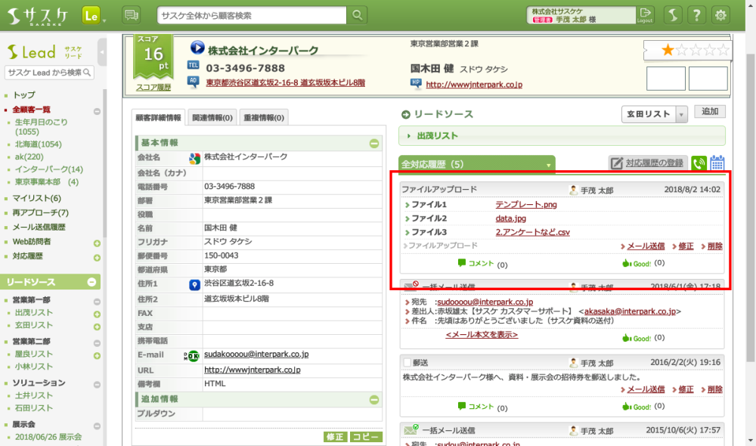Open the テンプレート.png file link
Screen dimensions: 756x446
tap(525, 204)
